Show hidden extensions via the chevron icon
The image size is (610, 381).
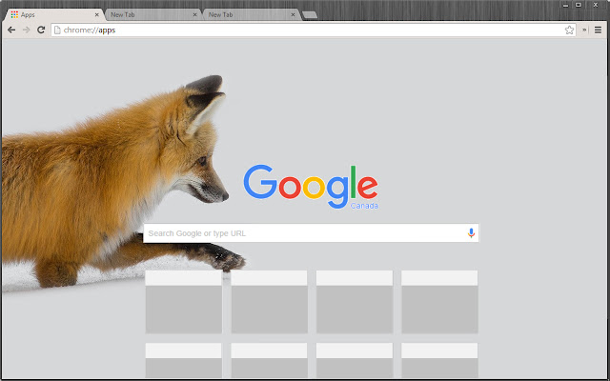pos(584,30)
